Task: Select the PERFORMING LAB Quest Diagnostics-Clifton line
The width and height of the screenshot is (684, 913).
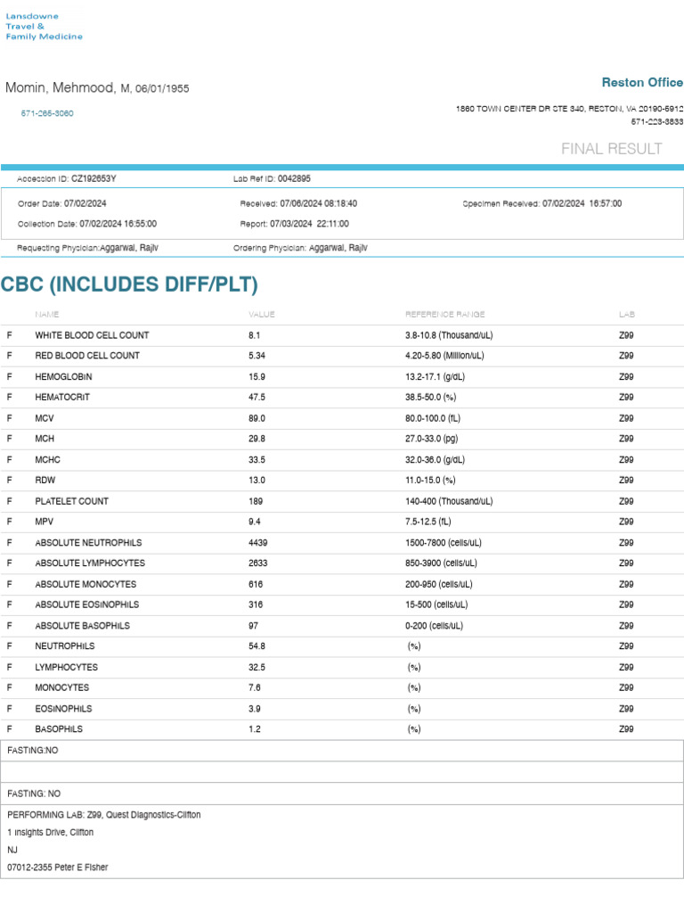Action: (104, 815)
